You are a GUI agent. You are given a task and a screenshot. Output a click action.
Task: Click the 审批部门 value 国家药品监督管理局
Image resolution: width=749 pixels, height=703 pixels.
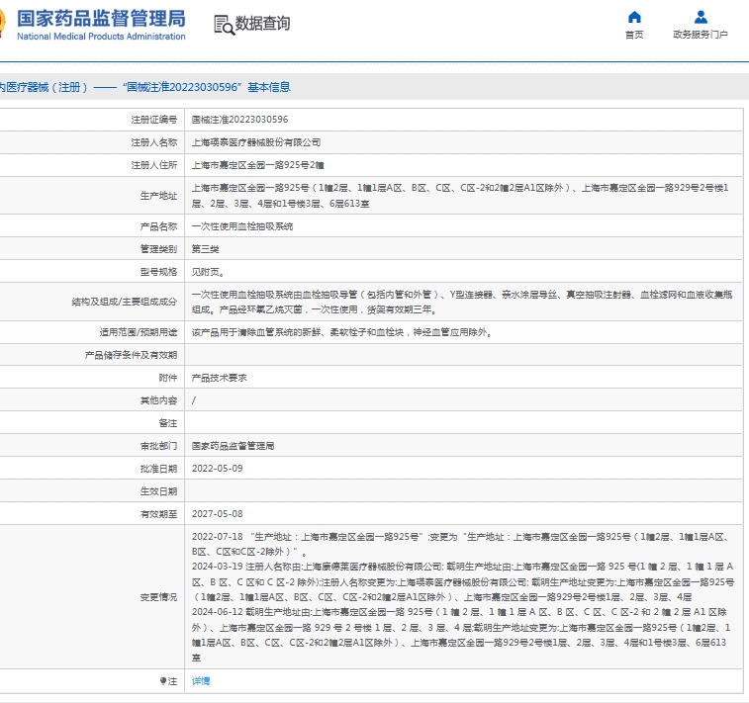point(234,446)
